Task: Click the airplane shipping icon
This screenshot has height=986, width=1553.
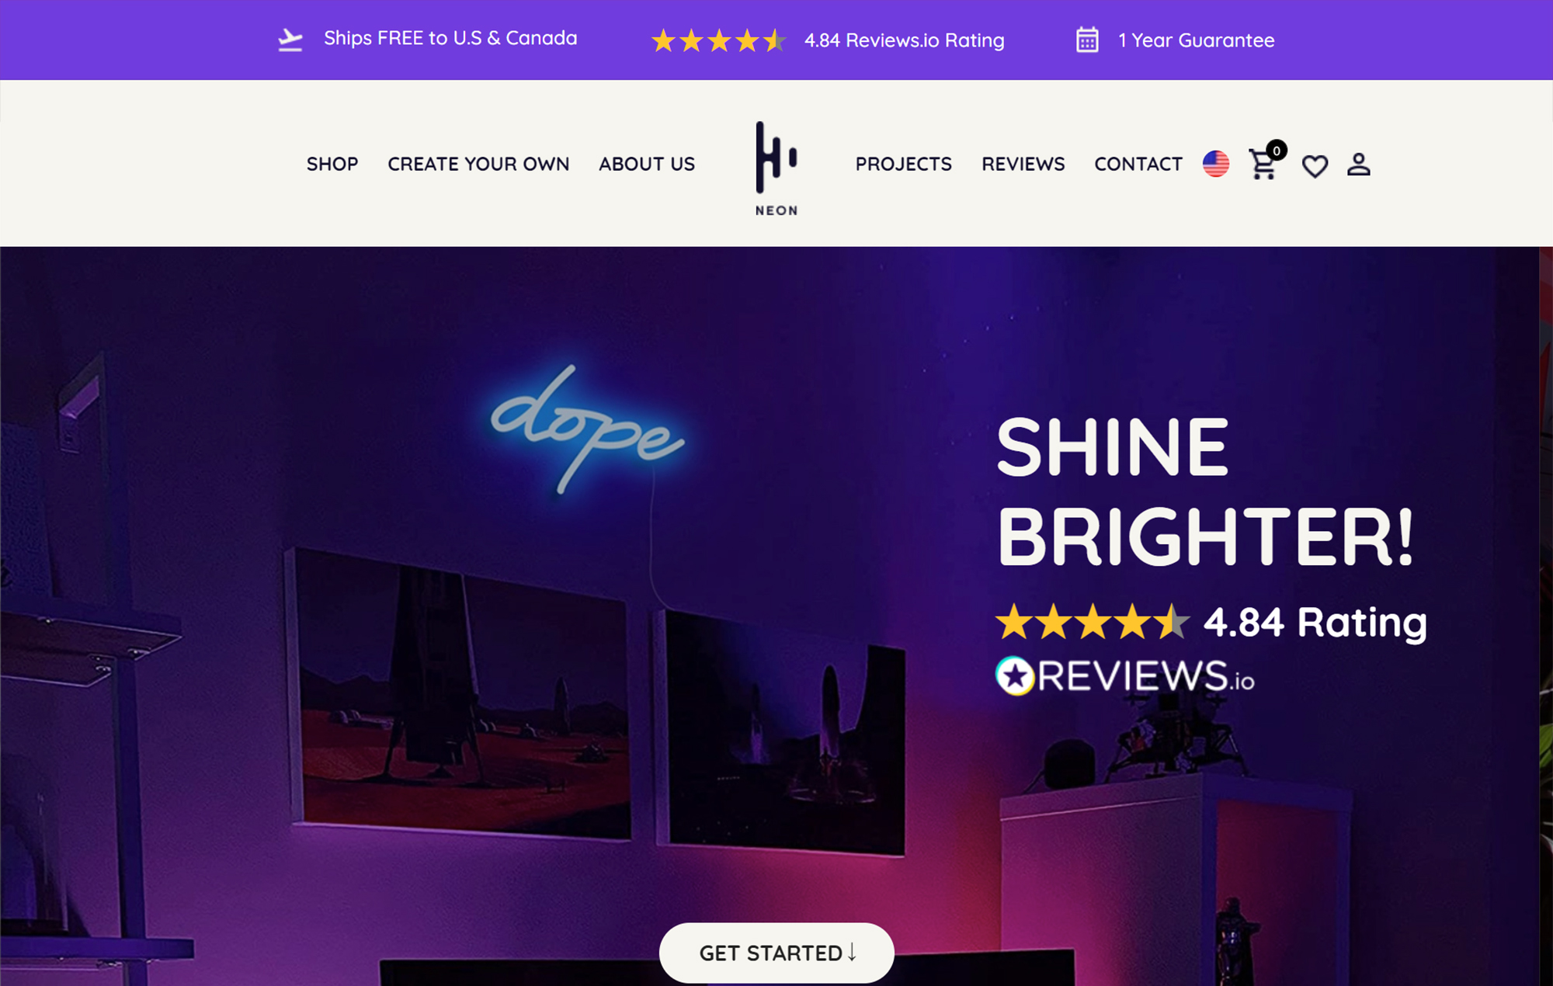Action: click(x=290, y=40)
